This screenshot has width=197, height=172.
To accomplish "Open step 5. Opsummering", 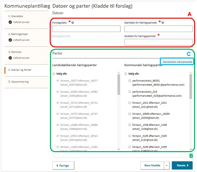I will coord(18,82).
